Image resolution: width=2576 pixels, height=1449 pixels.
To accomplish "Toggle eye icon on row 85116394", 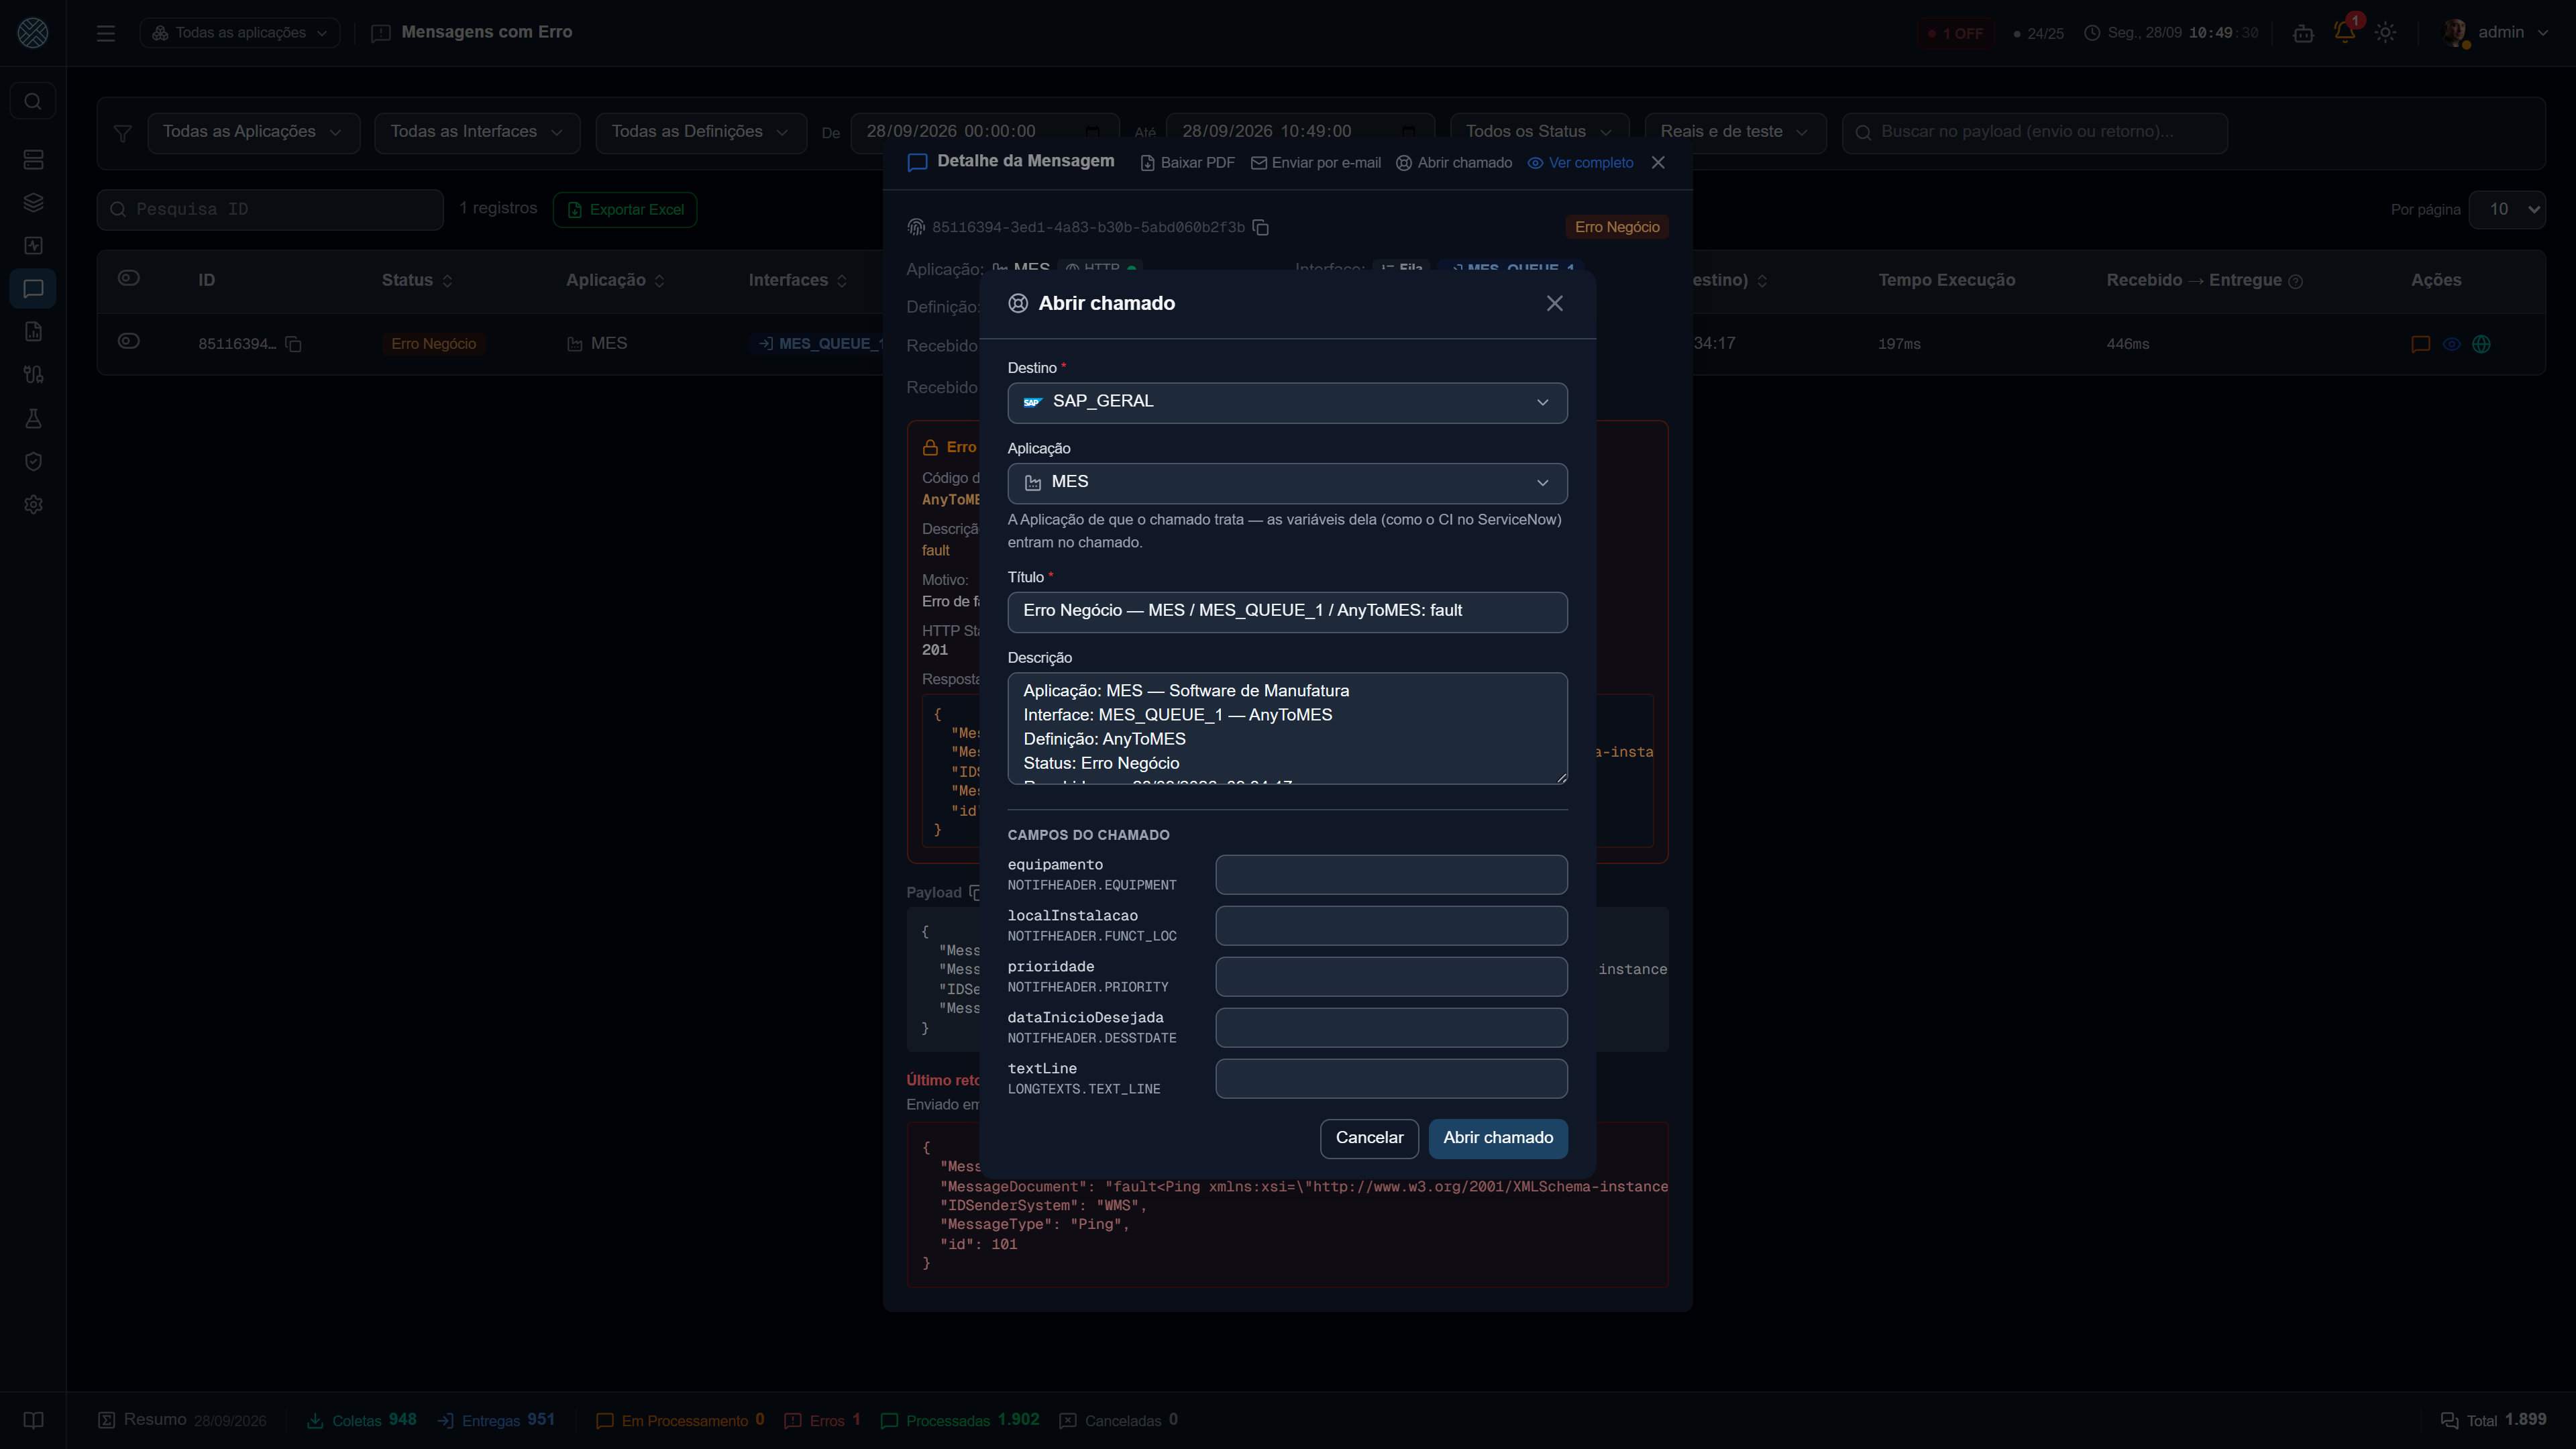I will 129,341.
